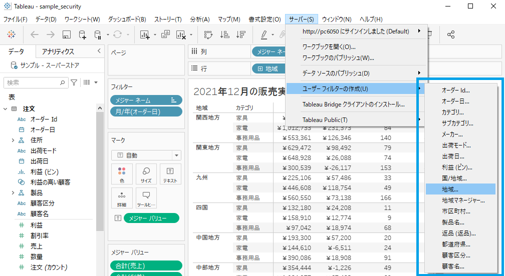Choose ワークブックのパブリッシュ(W)... in Server menu
Image resolution: width=505 pixels, height=276 pixels.
click(338, 57)
